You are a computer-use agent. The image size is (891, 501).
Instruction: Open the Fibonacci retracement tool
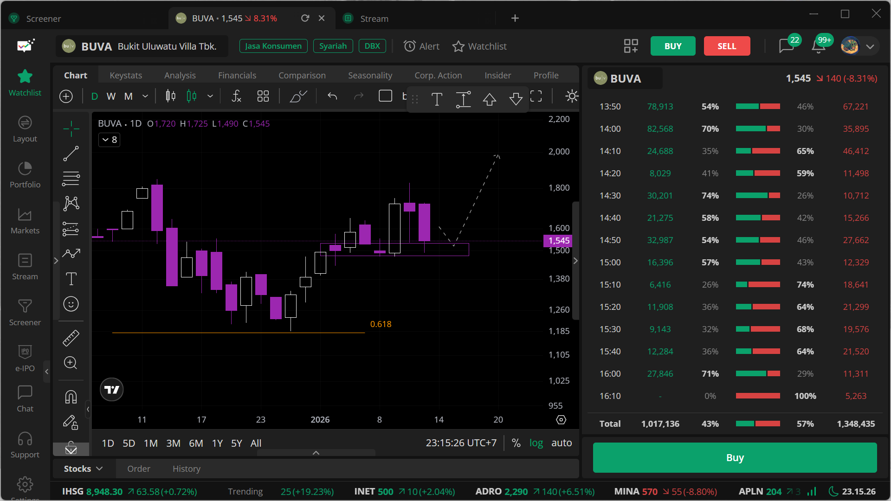71,178
